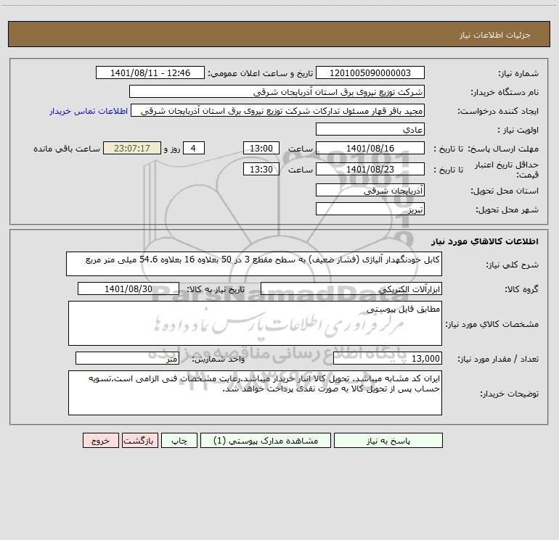Viewport: 559px width, 540px height.
Task: Click the ساعت label beside 13:00
Action: tap(300, 149)
